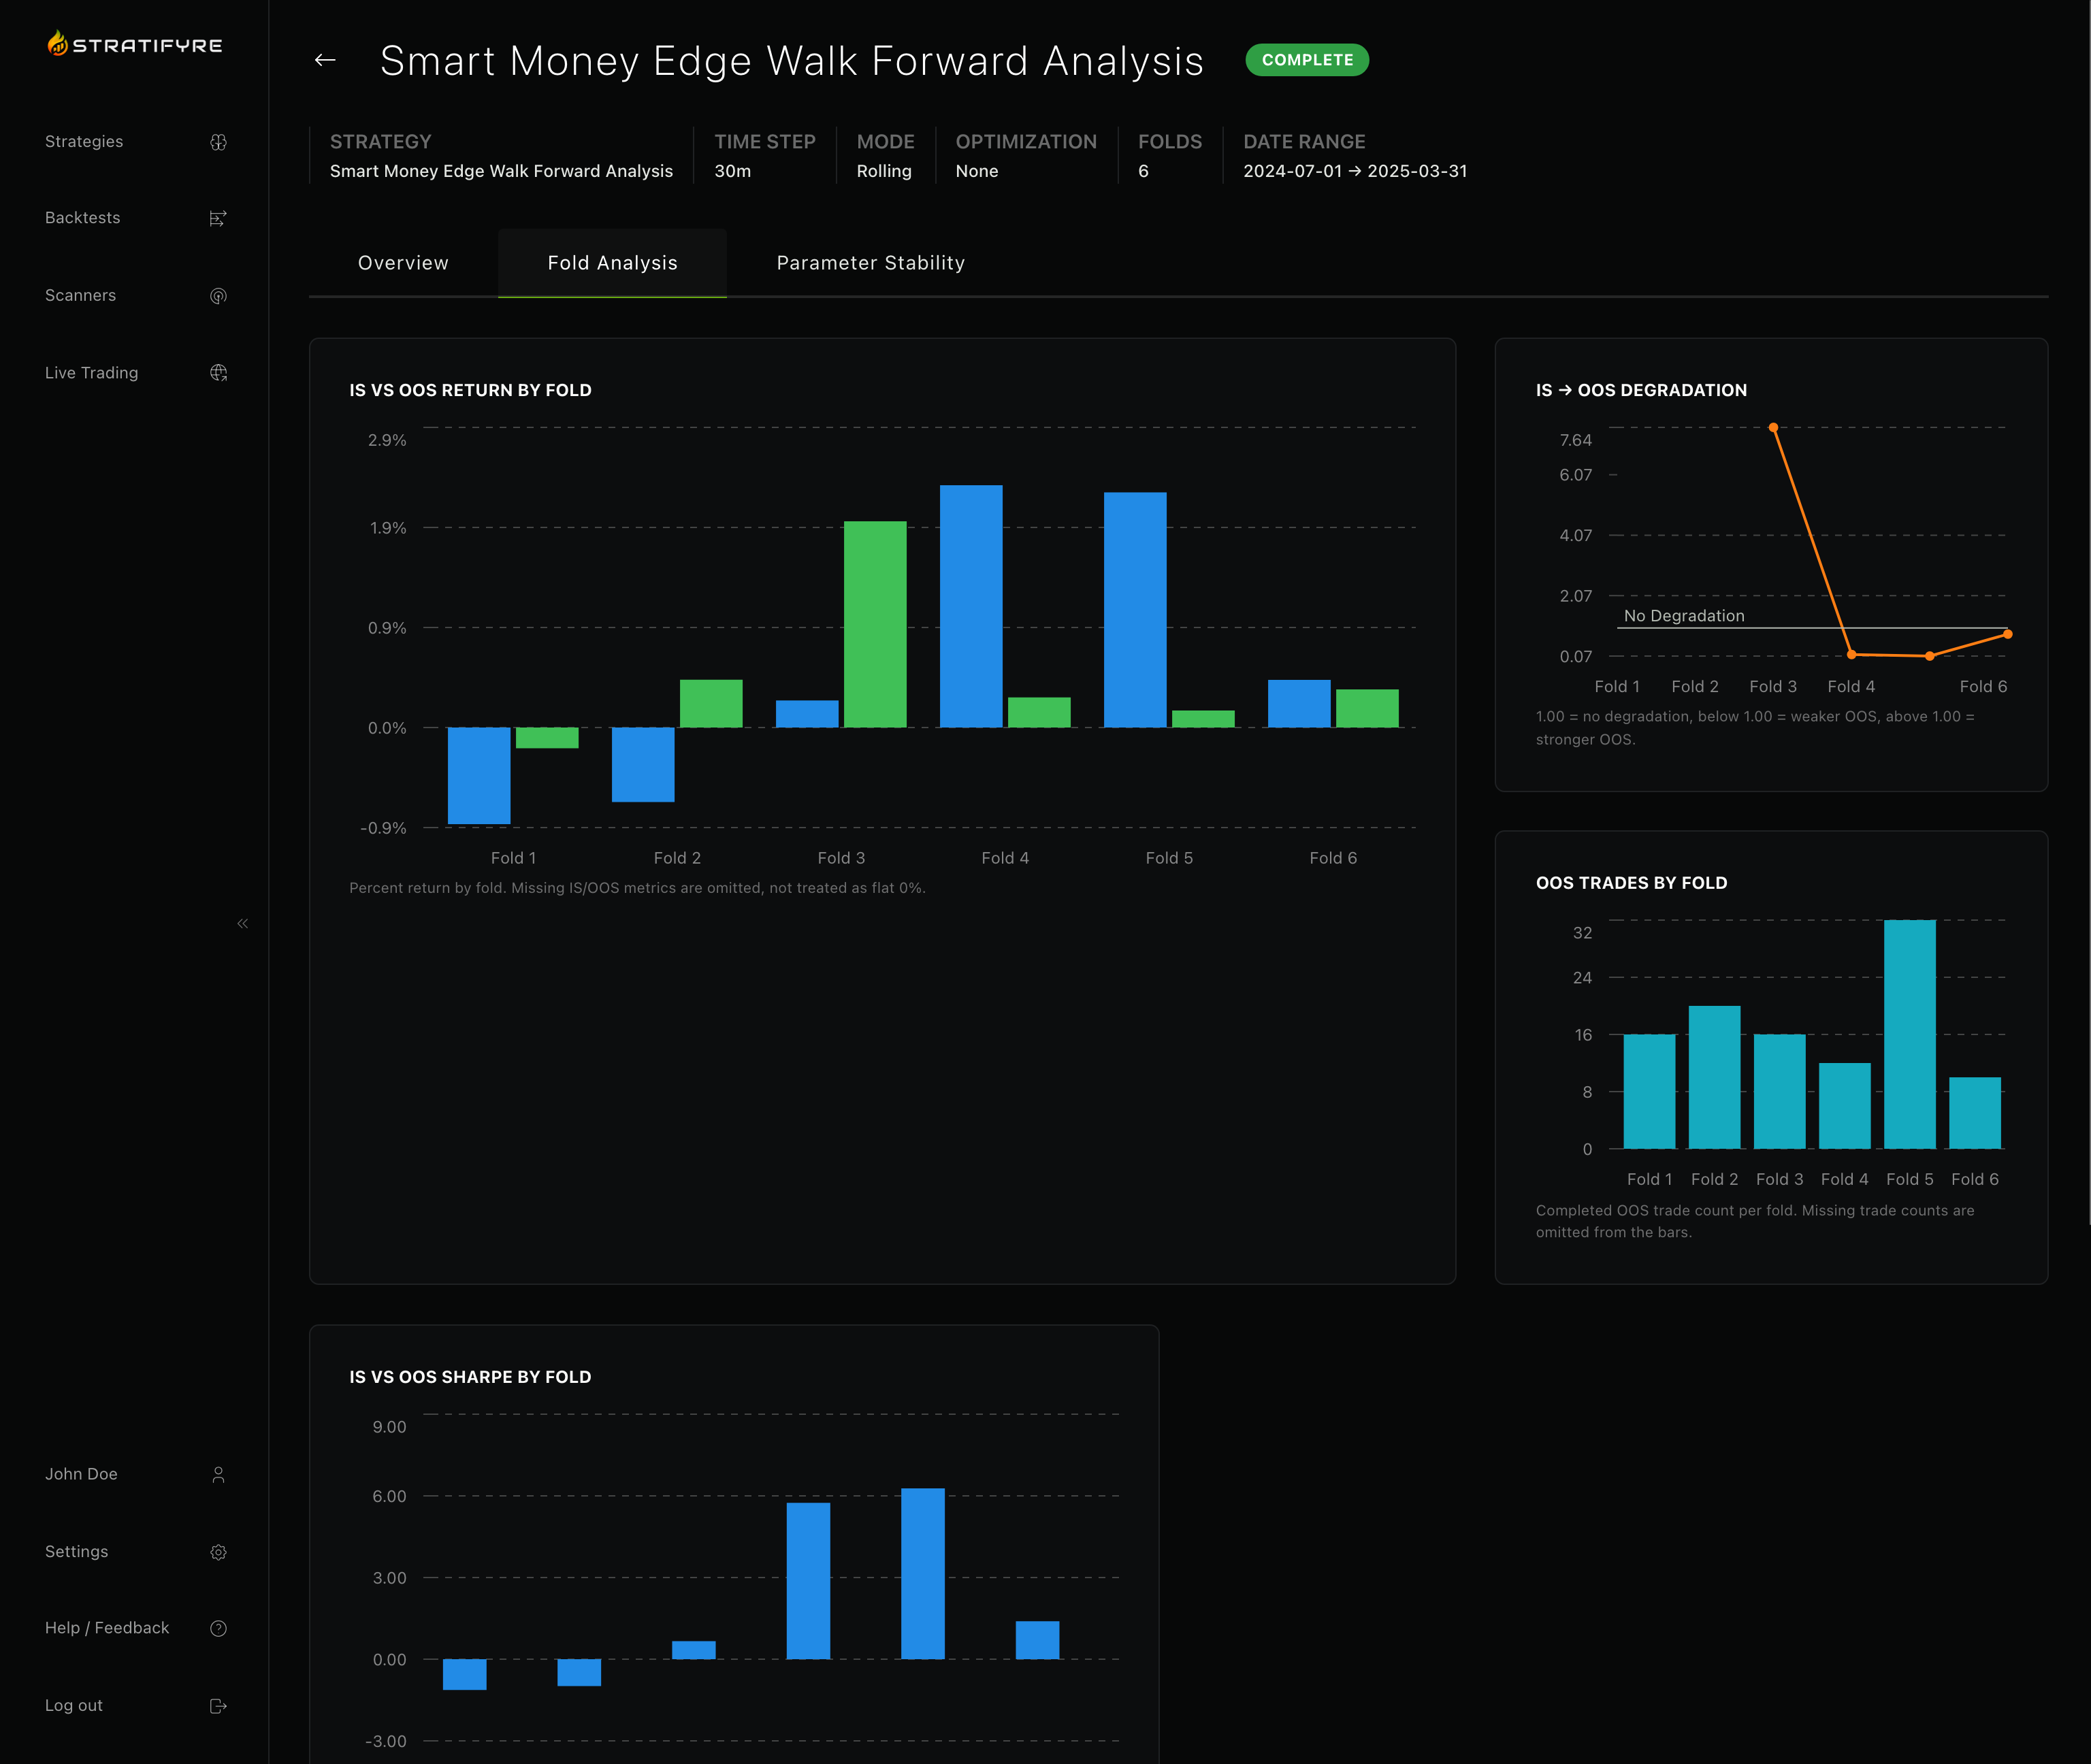Click the date range 2024-07-01 → 2025-03-31

click(1355, 171)
